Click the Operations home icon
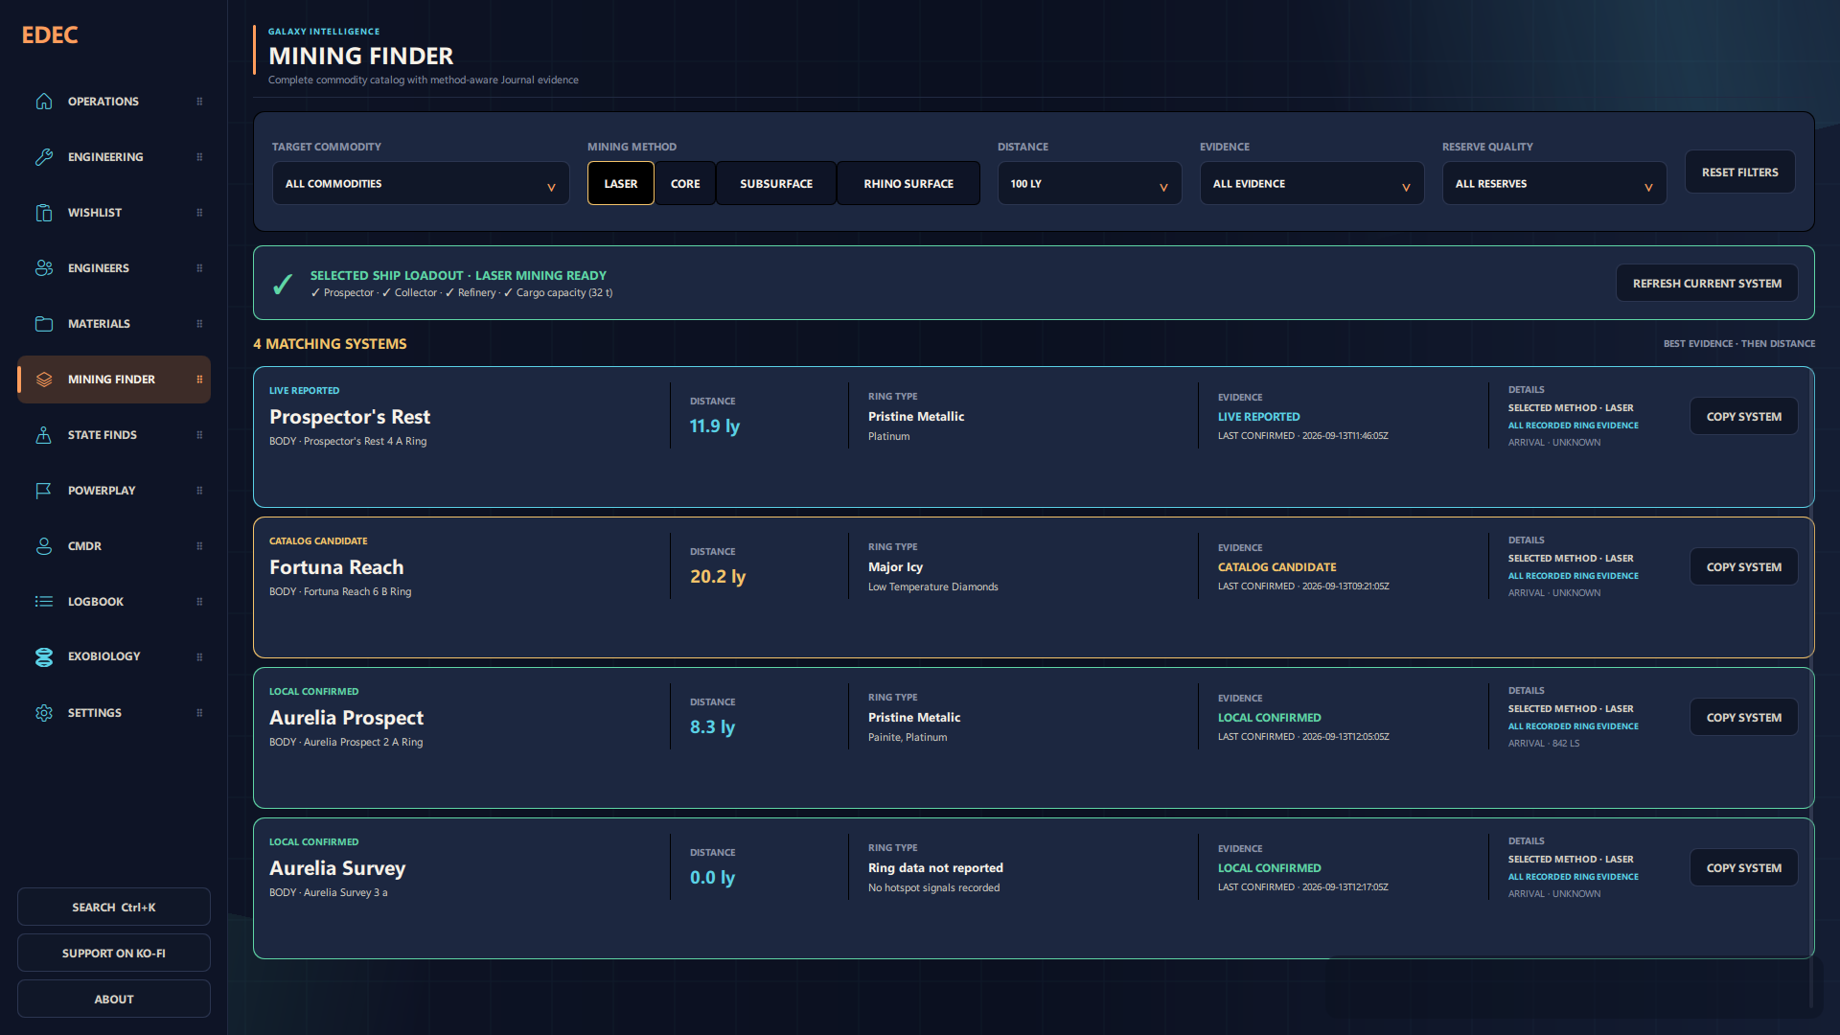 (x=44, y=102)
